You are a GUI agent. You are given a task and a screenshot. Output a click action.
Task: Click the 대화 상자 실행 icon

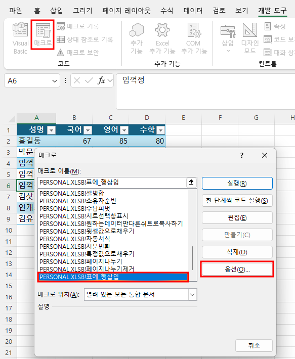(x=268, y=53)
